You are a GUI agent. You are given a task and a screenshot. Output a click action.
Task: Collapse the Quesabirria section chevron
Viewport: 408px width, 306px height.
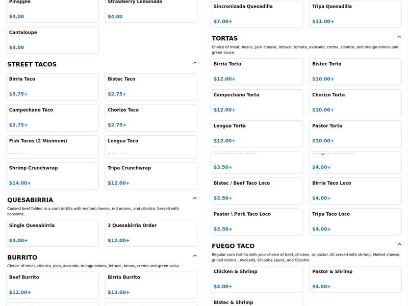tap(195, 198)
